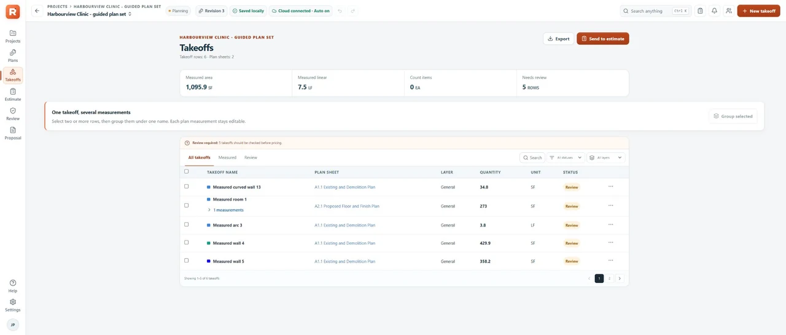
Task: Sort by the TAKEOFF NAME column header
Action: point(222,172)
